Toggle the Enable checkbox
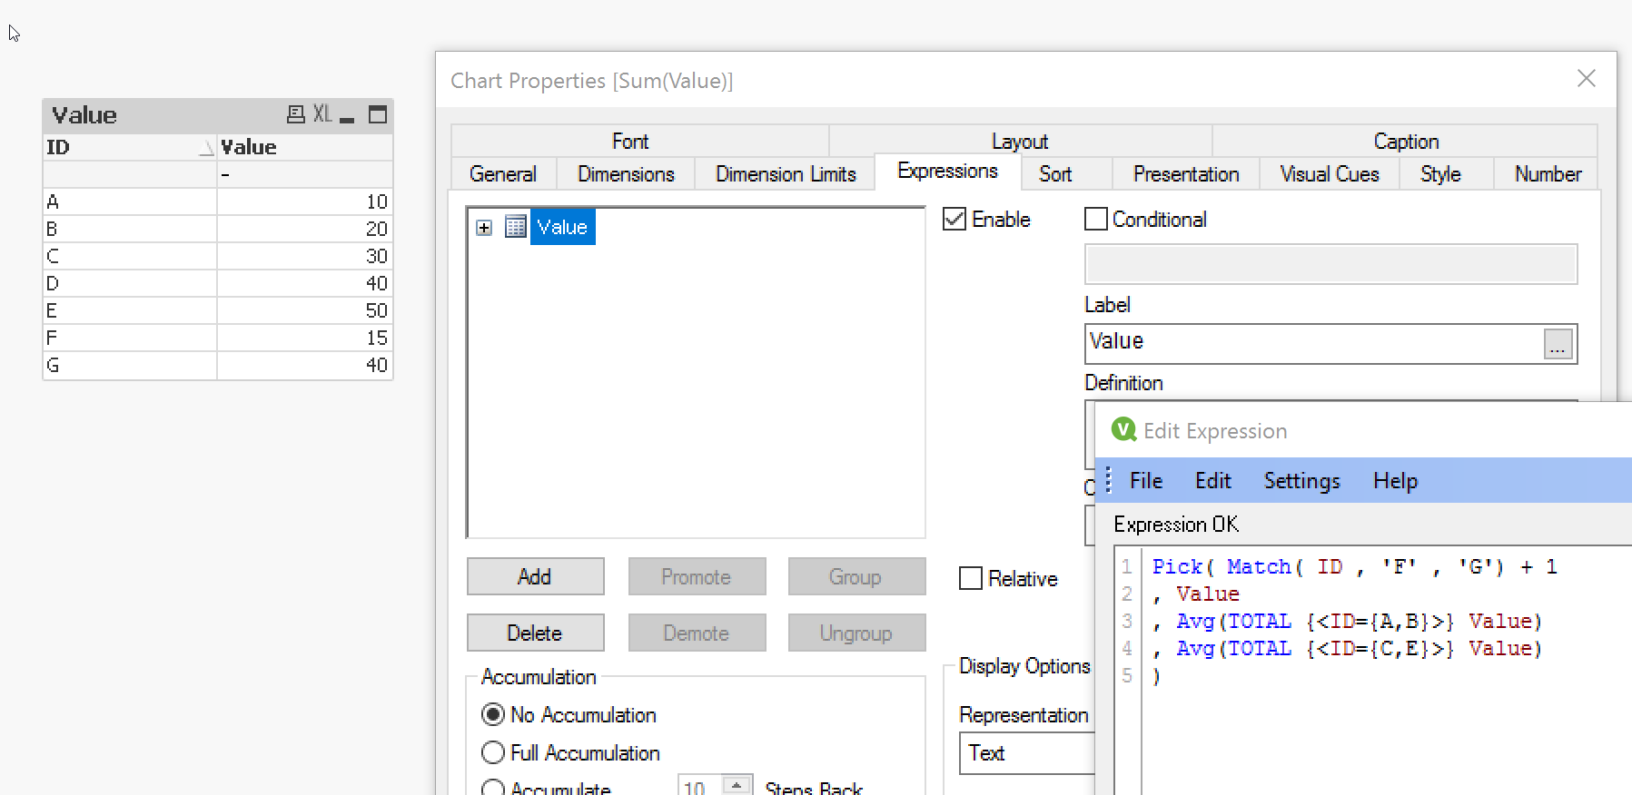 coord(954,220)
